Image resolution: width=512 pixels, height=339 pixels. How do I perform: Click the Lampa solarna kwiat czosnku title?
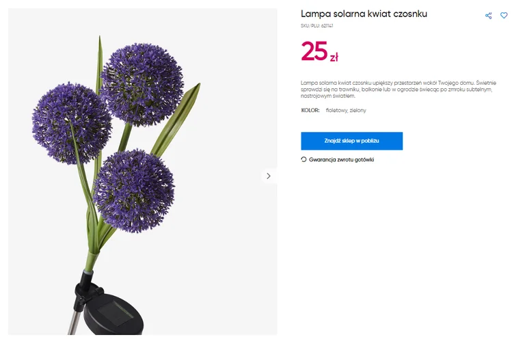[x=364, y=14]
